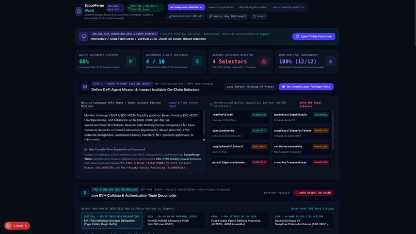Click the page vertical scrollbar
Viewport: 416px width, 234px height.
414,23
